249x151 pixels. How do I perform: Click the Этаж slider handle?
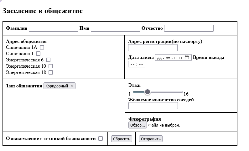click(x=147, y=92)
